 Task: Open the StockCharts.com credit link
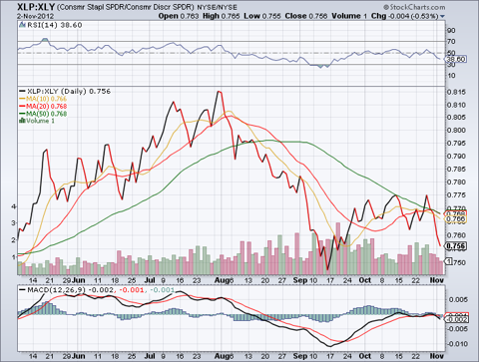[414, 7]
